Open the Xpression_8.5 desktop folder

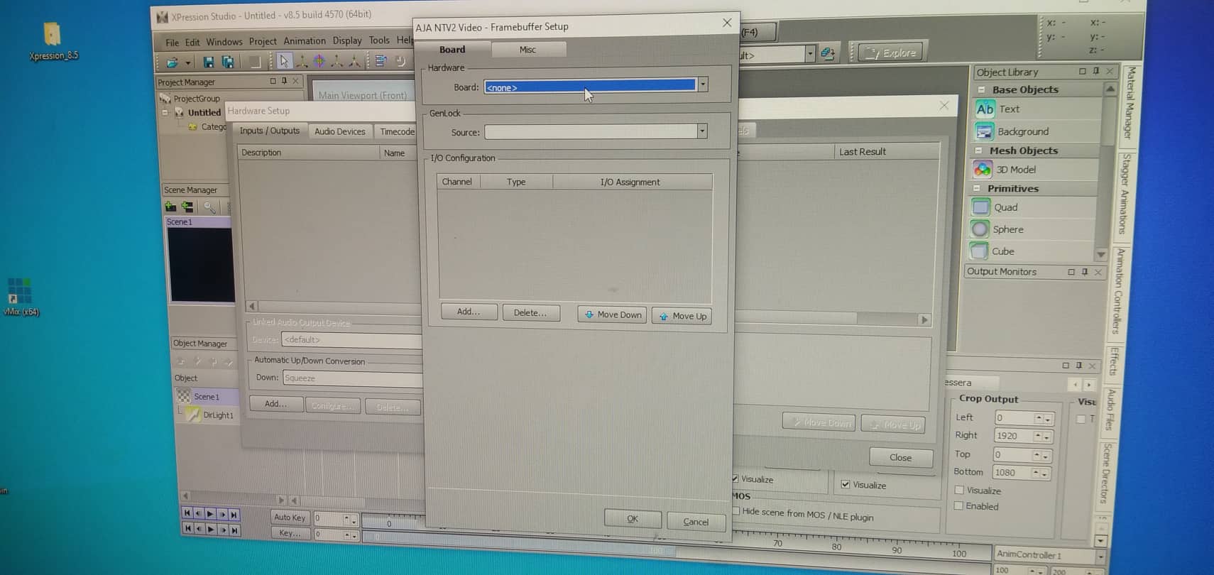point(53,40)
